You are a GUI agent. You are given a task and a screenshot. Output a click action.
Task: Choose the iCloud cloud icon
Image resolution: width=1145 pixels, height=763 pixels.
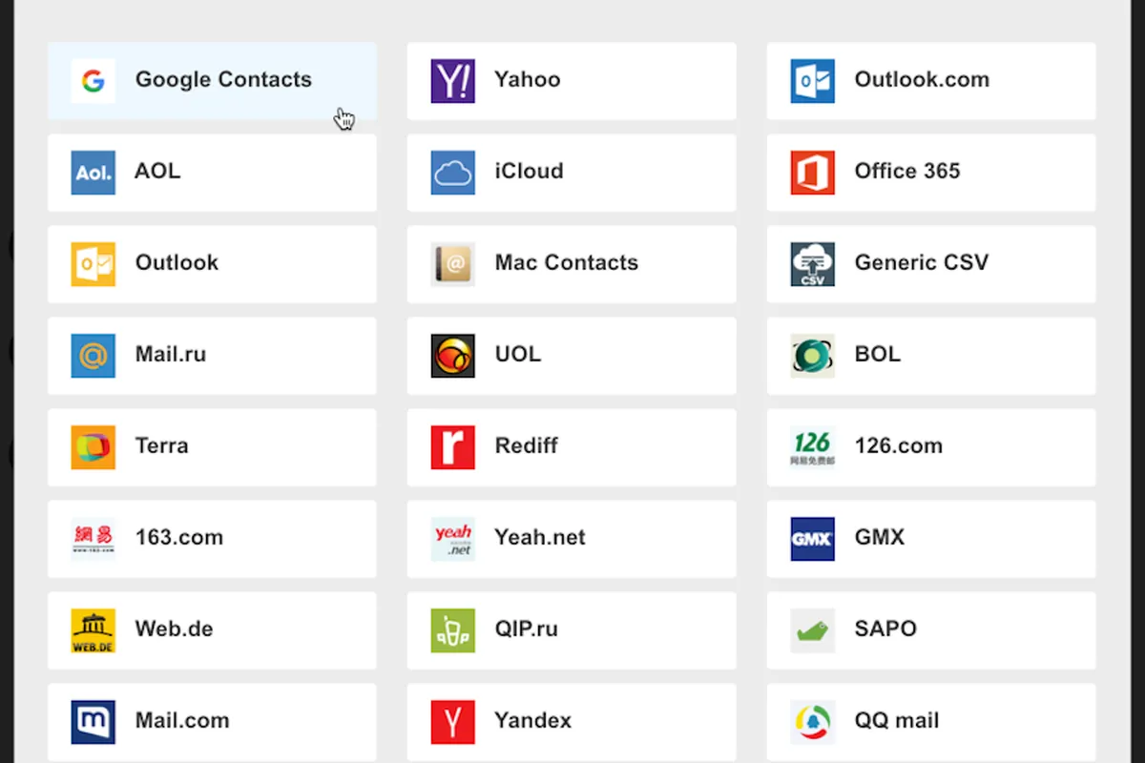pos(452,173)
